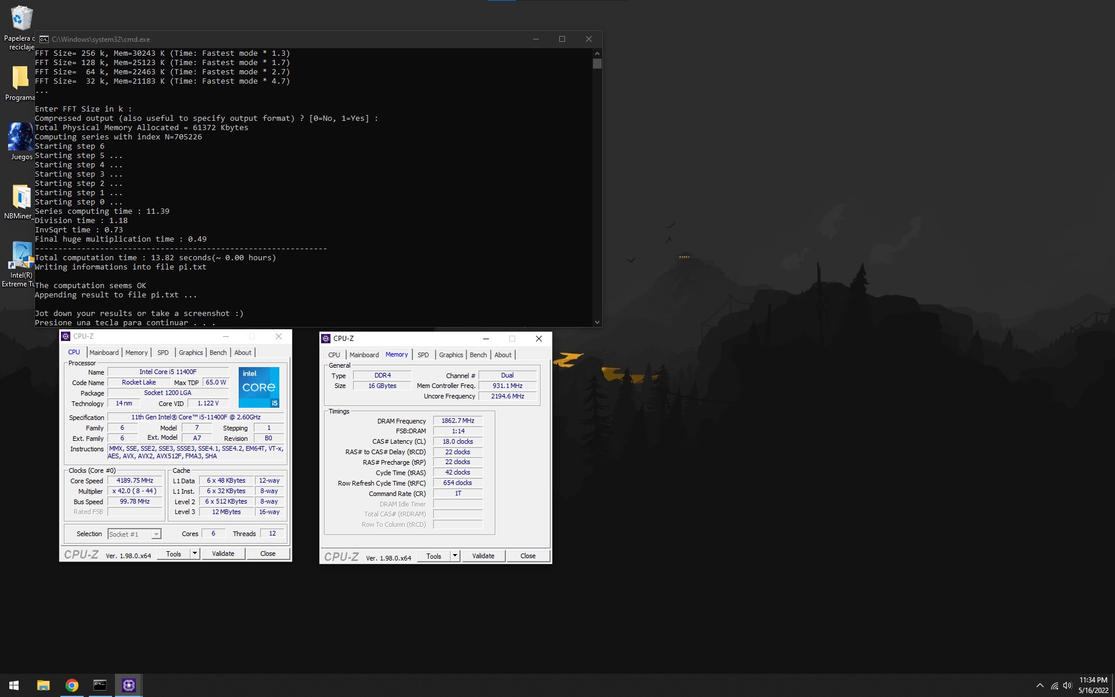Viewport: 1115px width, 697px height.
Task: Select CPU tab in left CPU-Z window
Action: [x=74, y=352]
